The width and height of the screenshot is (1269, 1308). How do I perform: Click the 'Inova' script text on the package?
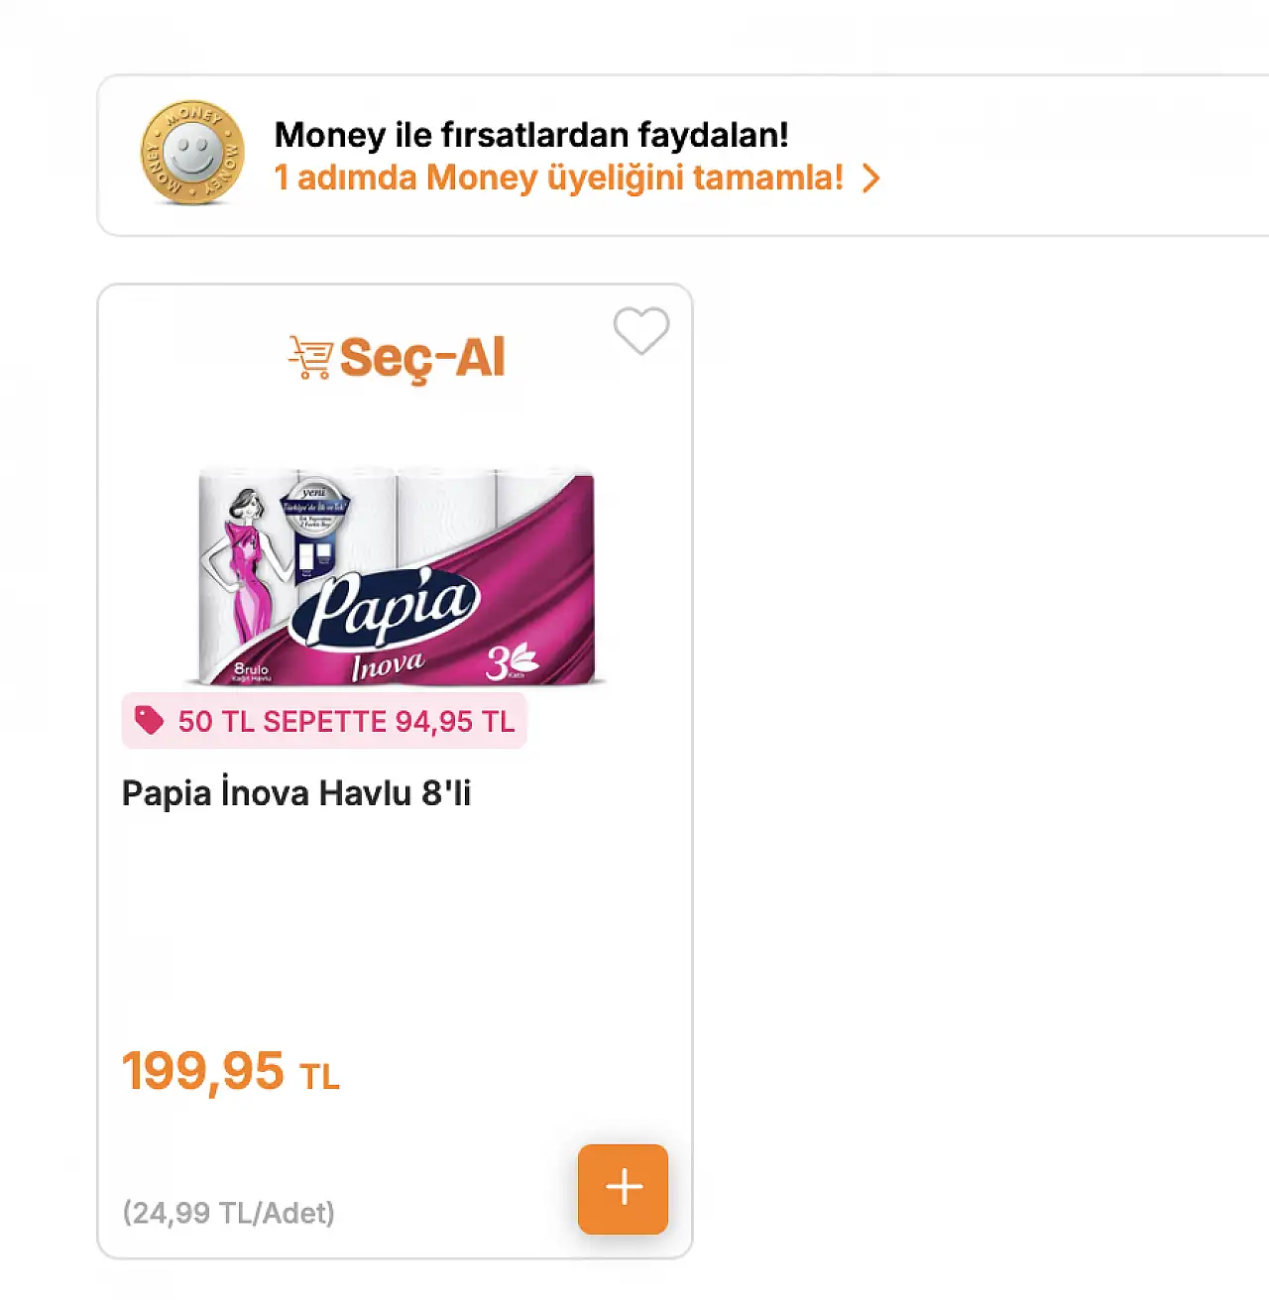click(387, 665)
